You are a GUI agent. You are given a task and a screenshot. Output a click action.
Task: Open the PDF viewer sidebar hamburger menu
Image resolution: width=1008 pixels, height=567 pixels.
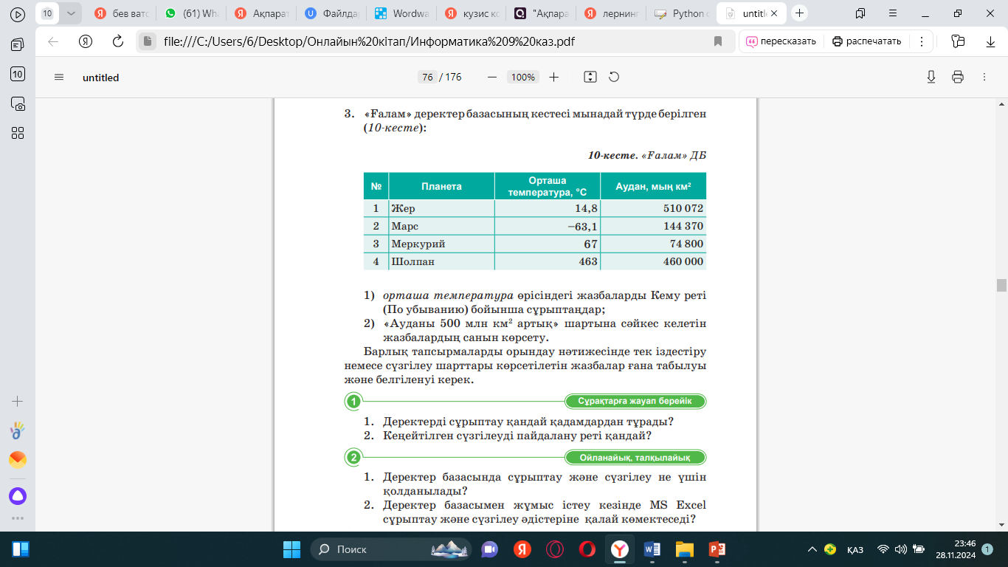click(60, 77)
